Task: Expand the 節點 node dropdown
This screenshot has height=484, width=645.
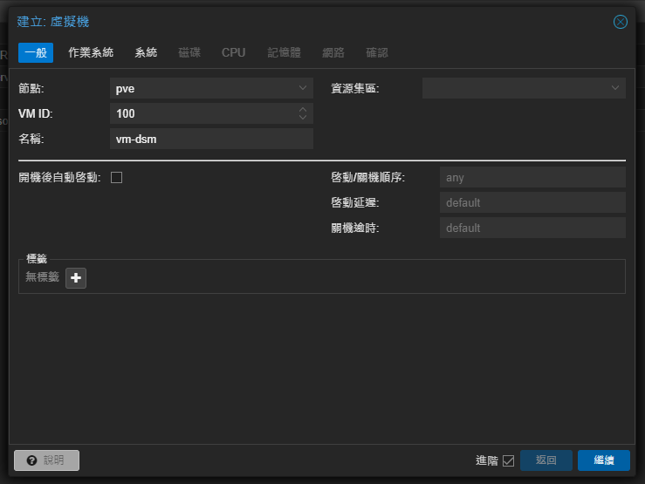Action: pos(303,88)
